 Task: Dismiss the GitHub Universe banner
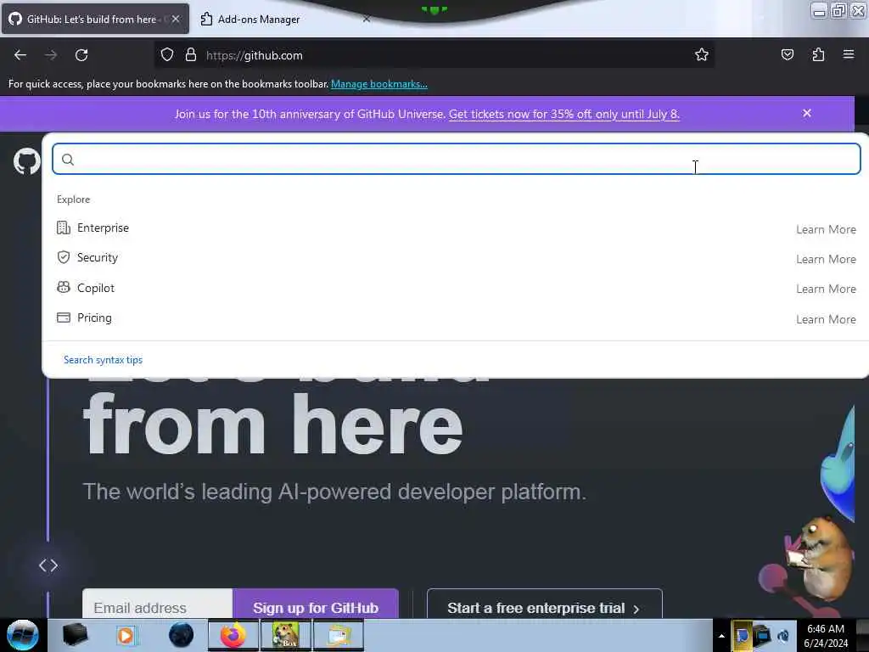[807, 113]
